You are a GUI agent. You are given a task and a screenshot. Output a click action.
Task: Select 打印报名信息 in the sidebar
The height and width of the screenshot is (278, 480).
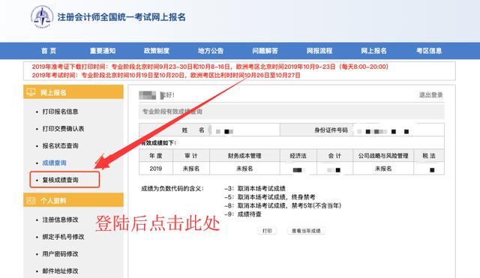60,112
